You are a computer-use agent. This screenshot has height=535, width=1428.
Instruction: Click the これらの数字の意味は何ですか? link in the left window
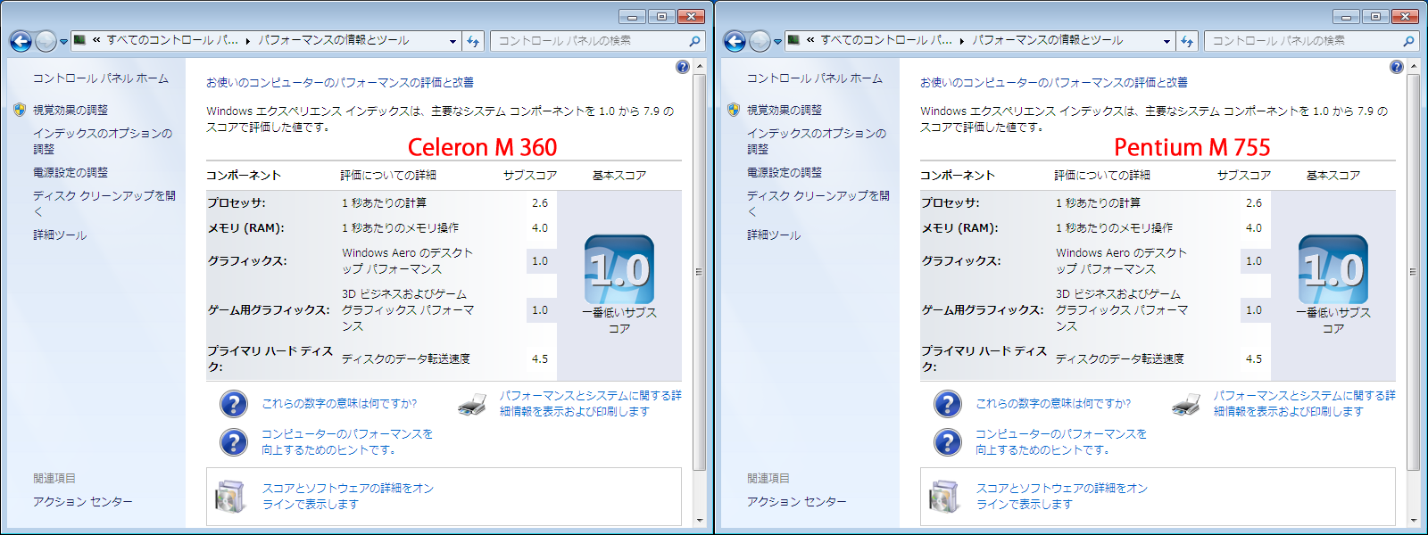tap(339, 404)
